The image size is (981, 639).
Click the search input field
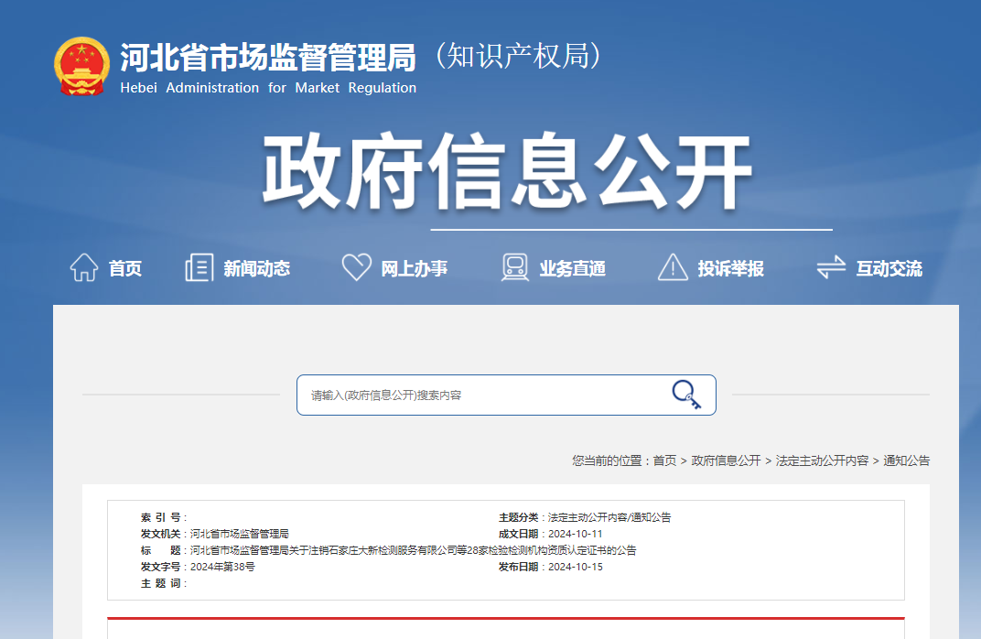480,395
